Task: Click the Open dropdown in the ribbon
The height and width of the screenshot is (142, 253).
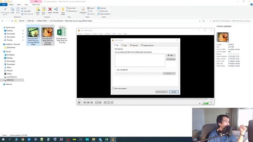Action: (91, 8)
